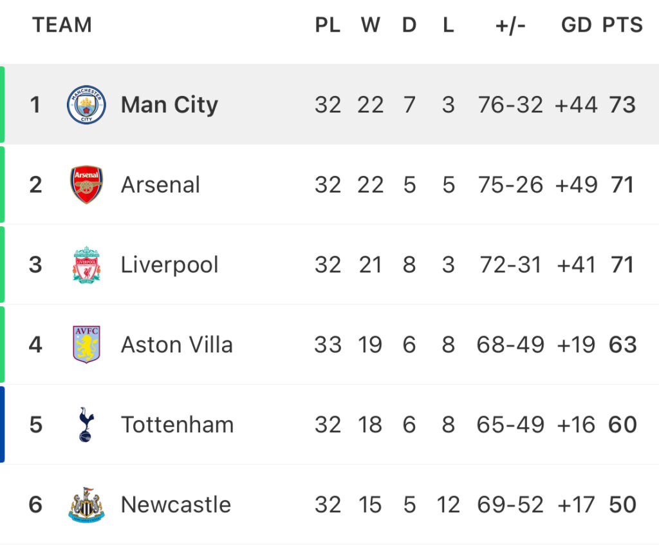Image resolution: width=659 pixels, height=545 pixels.
Task: Click Arsenal's +49 goal difference
Action: (576, 185)
